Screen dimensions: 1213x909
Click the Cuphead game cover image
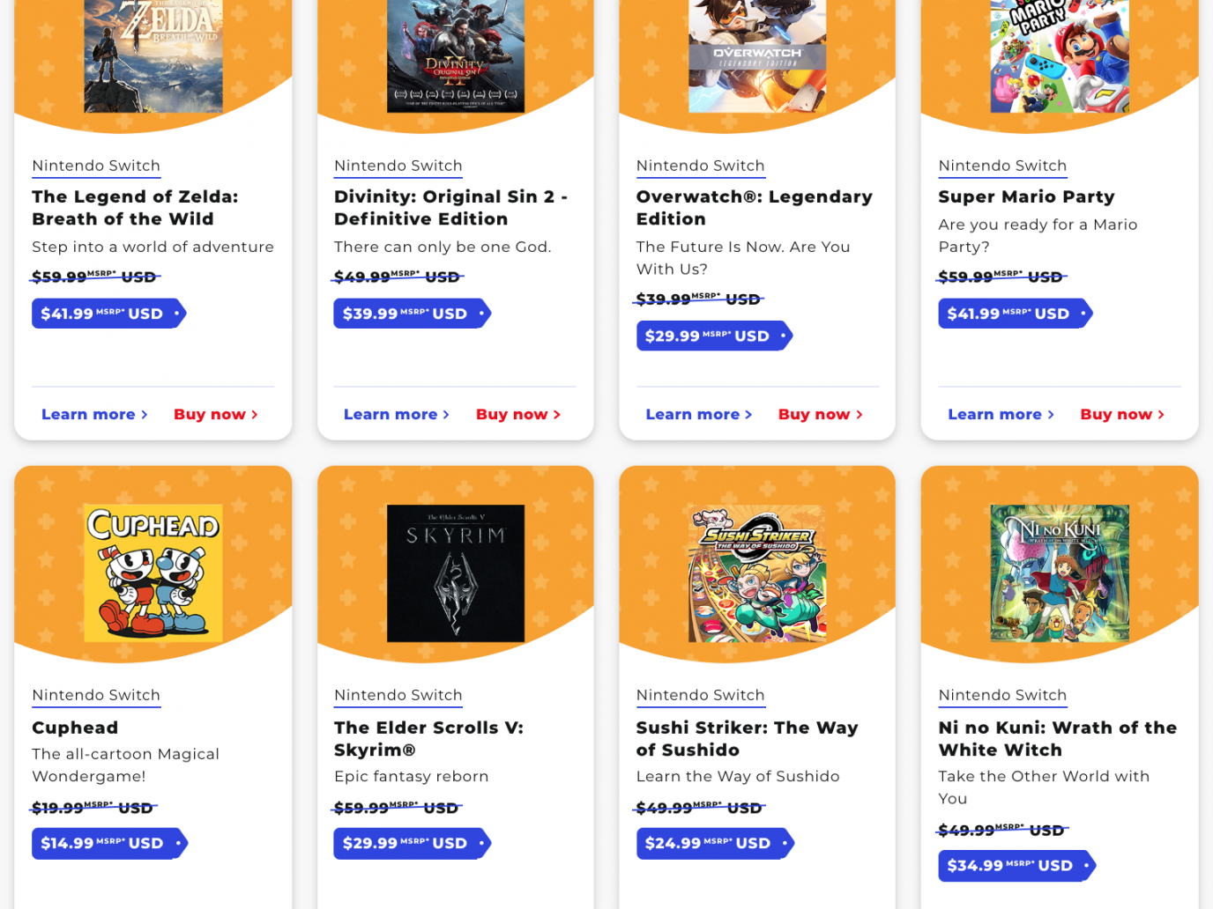153,573
